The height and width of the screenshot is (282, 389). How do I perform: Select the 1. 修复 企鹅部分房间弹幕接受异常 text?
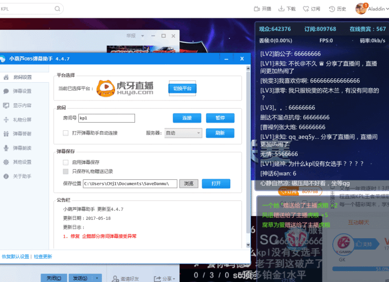click(100, 237)
